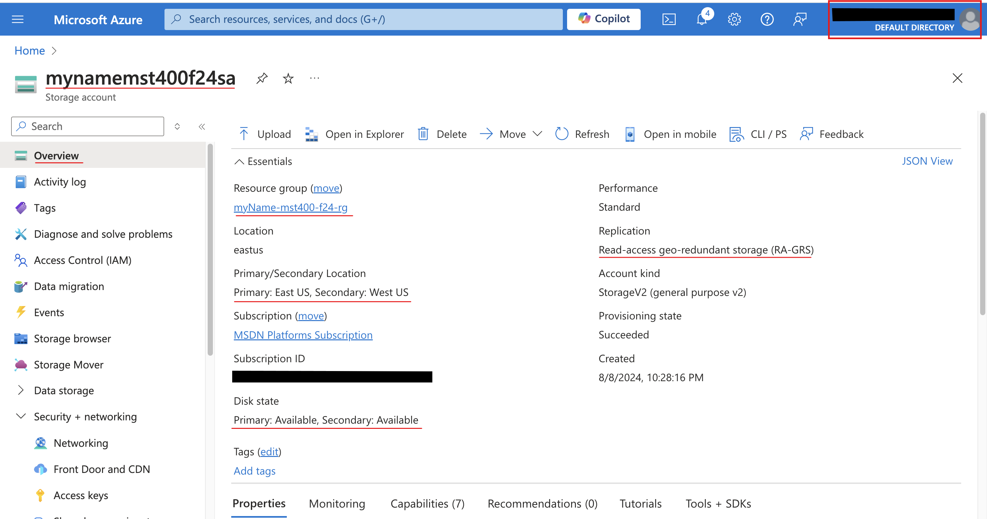The image size is (987, 519).
Task: Click the Diagnose and solve problems icon
Action: [x=21, y=234]
